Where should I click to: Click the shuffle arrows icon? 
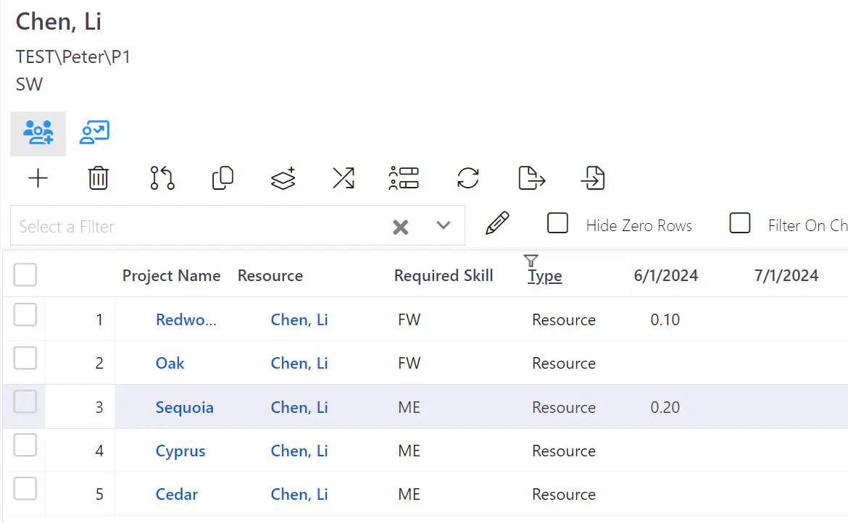[344, 178]
